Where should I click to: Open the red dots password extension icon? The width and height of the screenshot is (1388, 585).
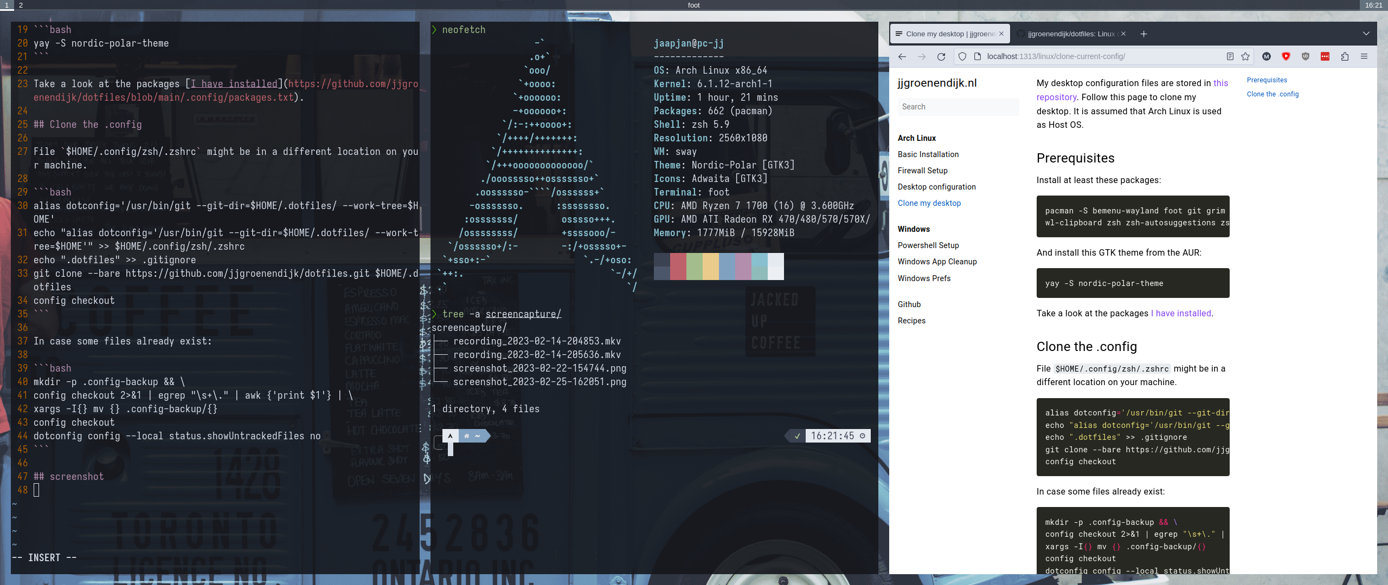coord(1325,56)
